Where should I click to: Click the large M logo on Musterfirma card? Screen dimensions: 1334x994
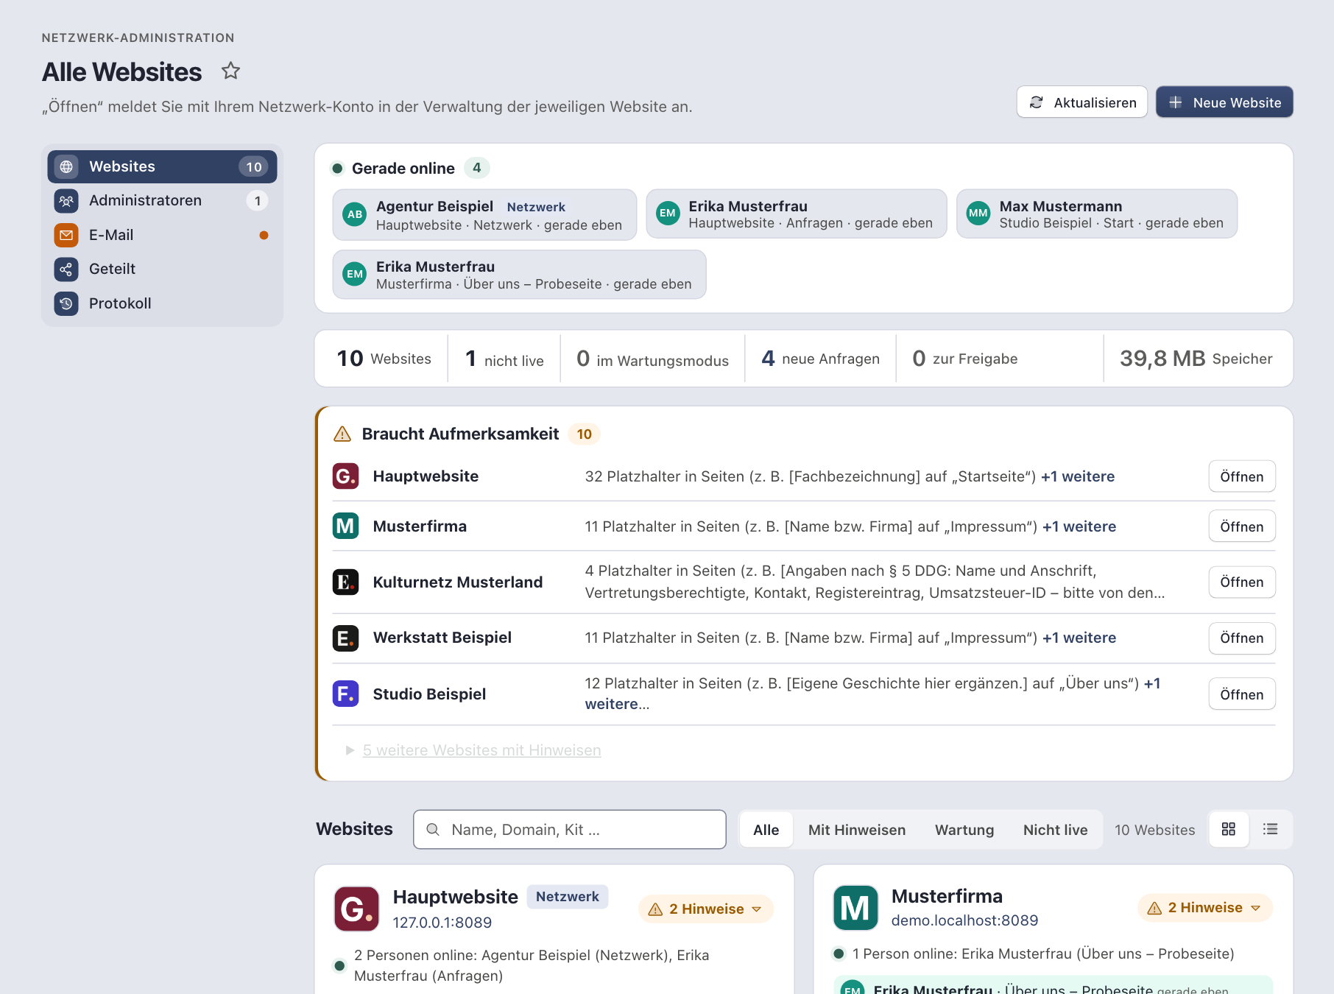pyautogui.click(x=855, y=908)
